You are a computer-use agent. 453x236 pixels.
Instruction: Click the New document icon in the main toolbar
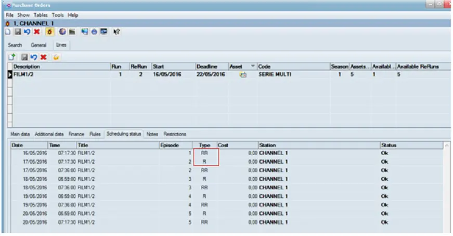8,32
